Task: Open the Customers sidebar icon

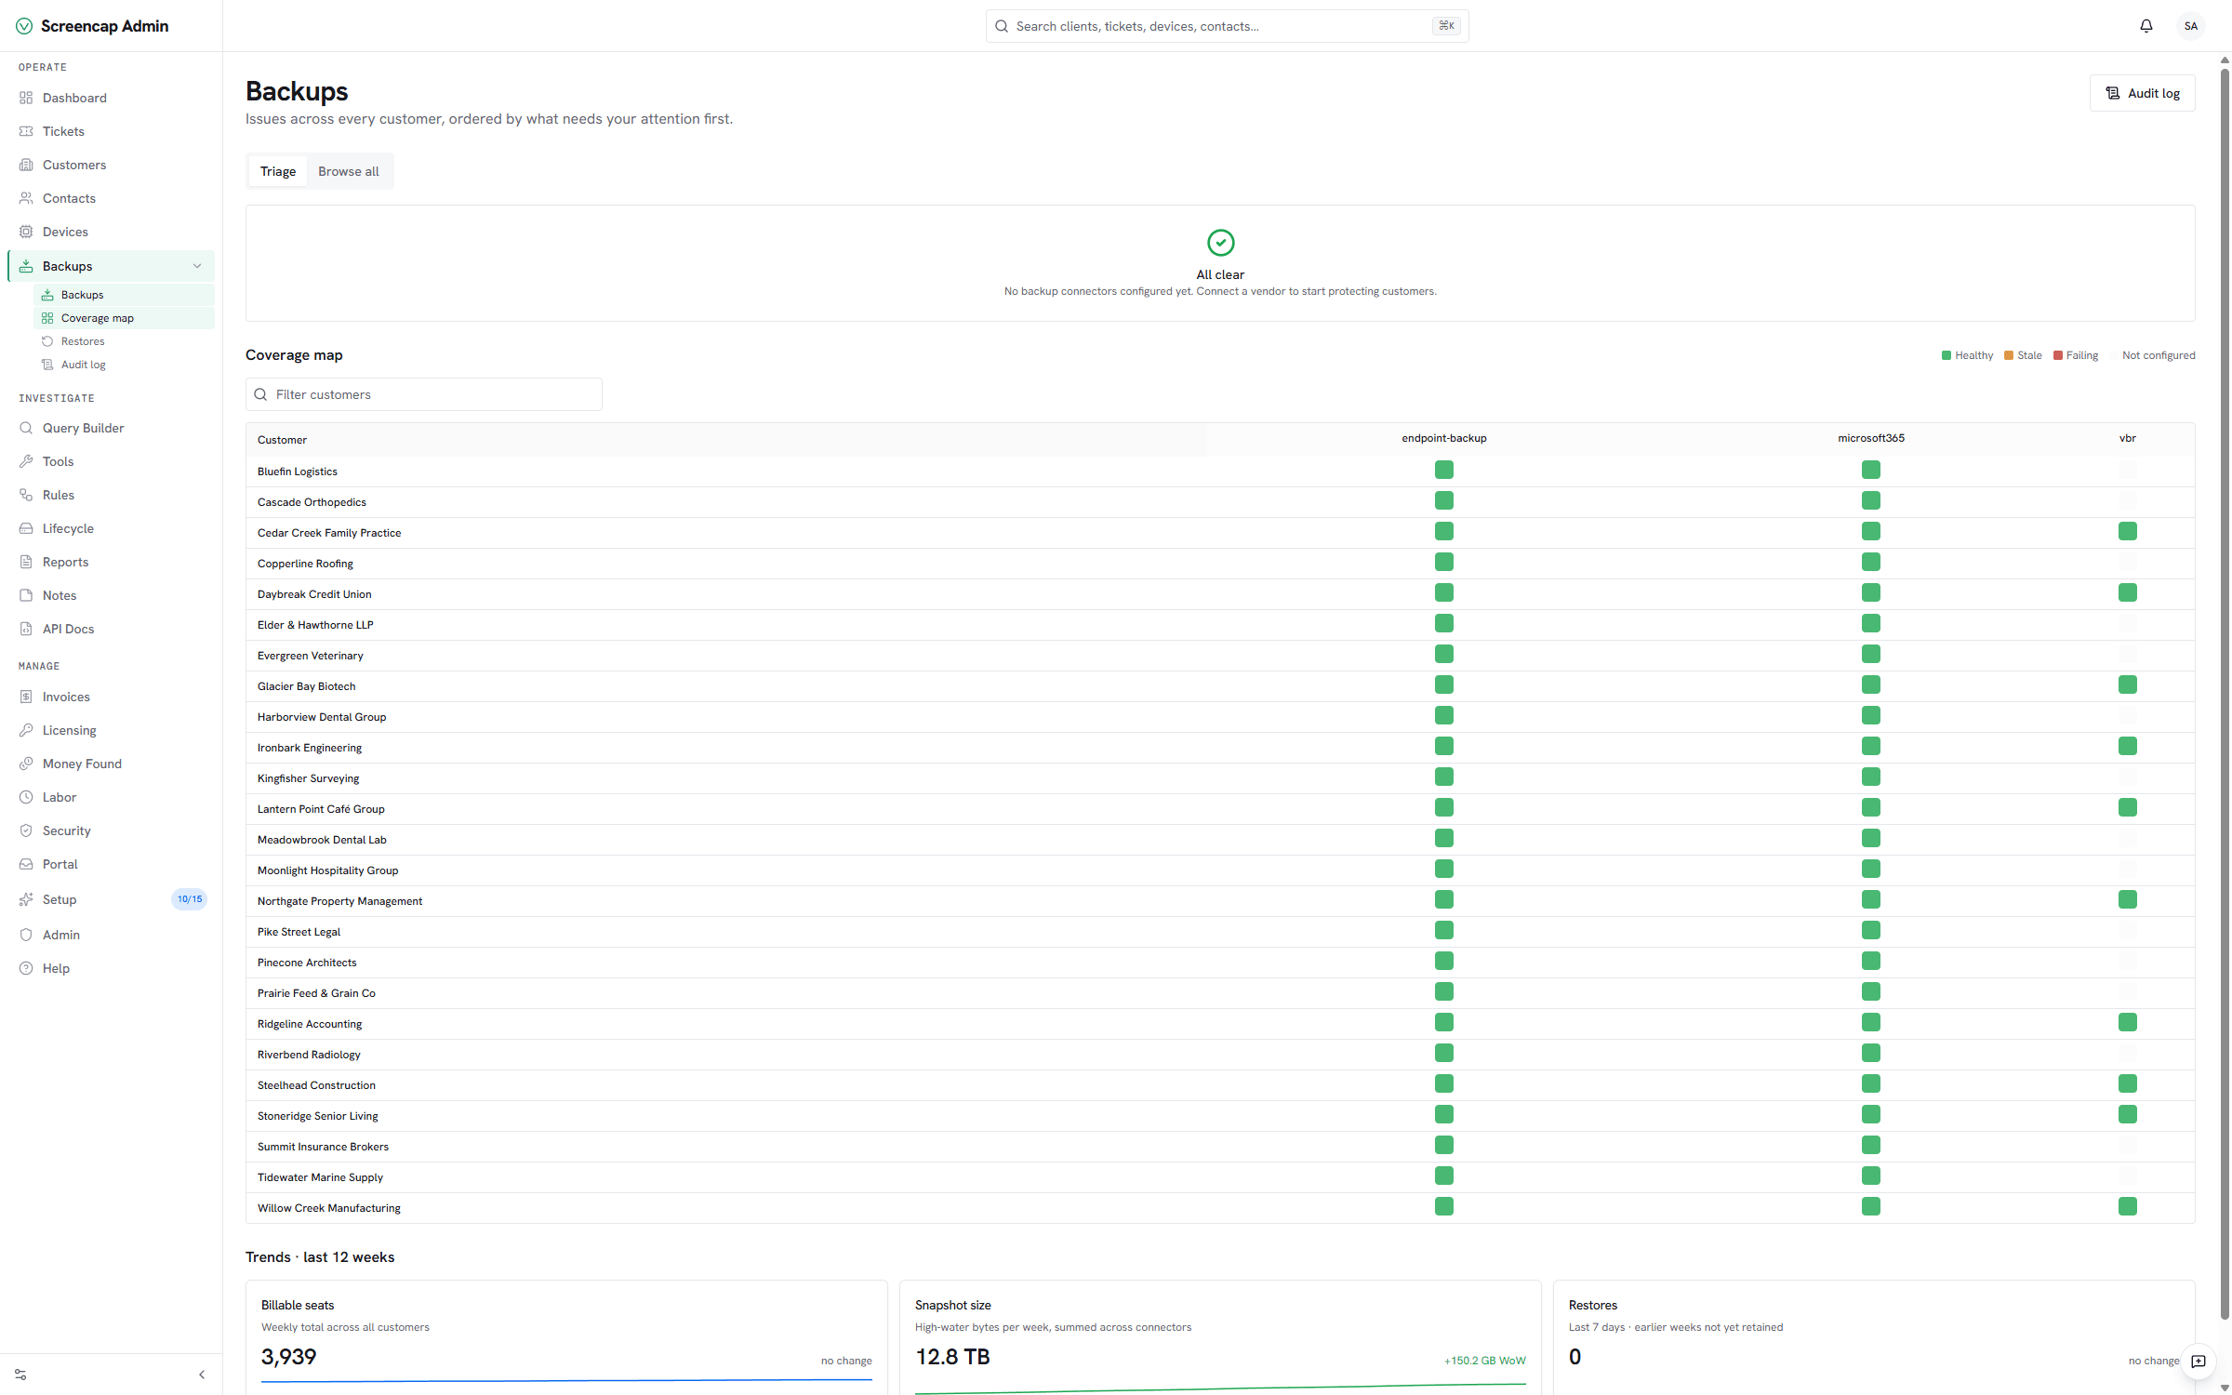Action: coord(26,165)
